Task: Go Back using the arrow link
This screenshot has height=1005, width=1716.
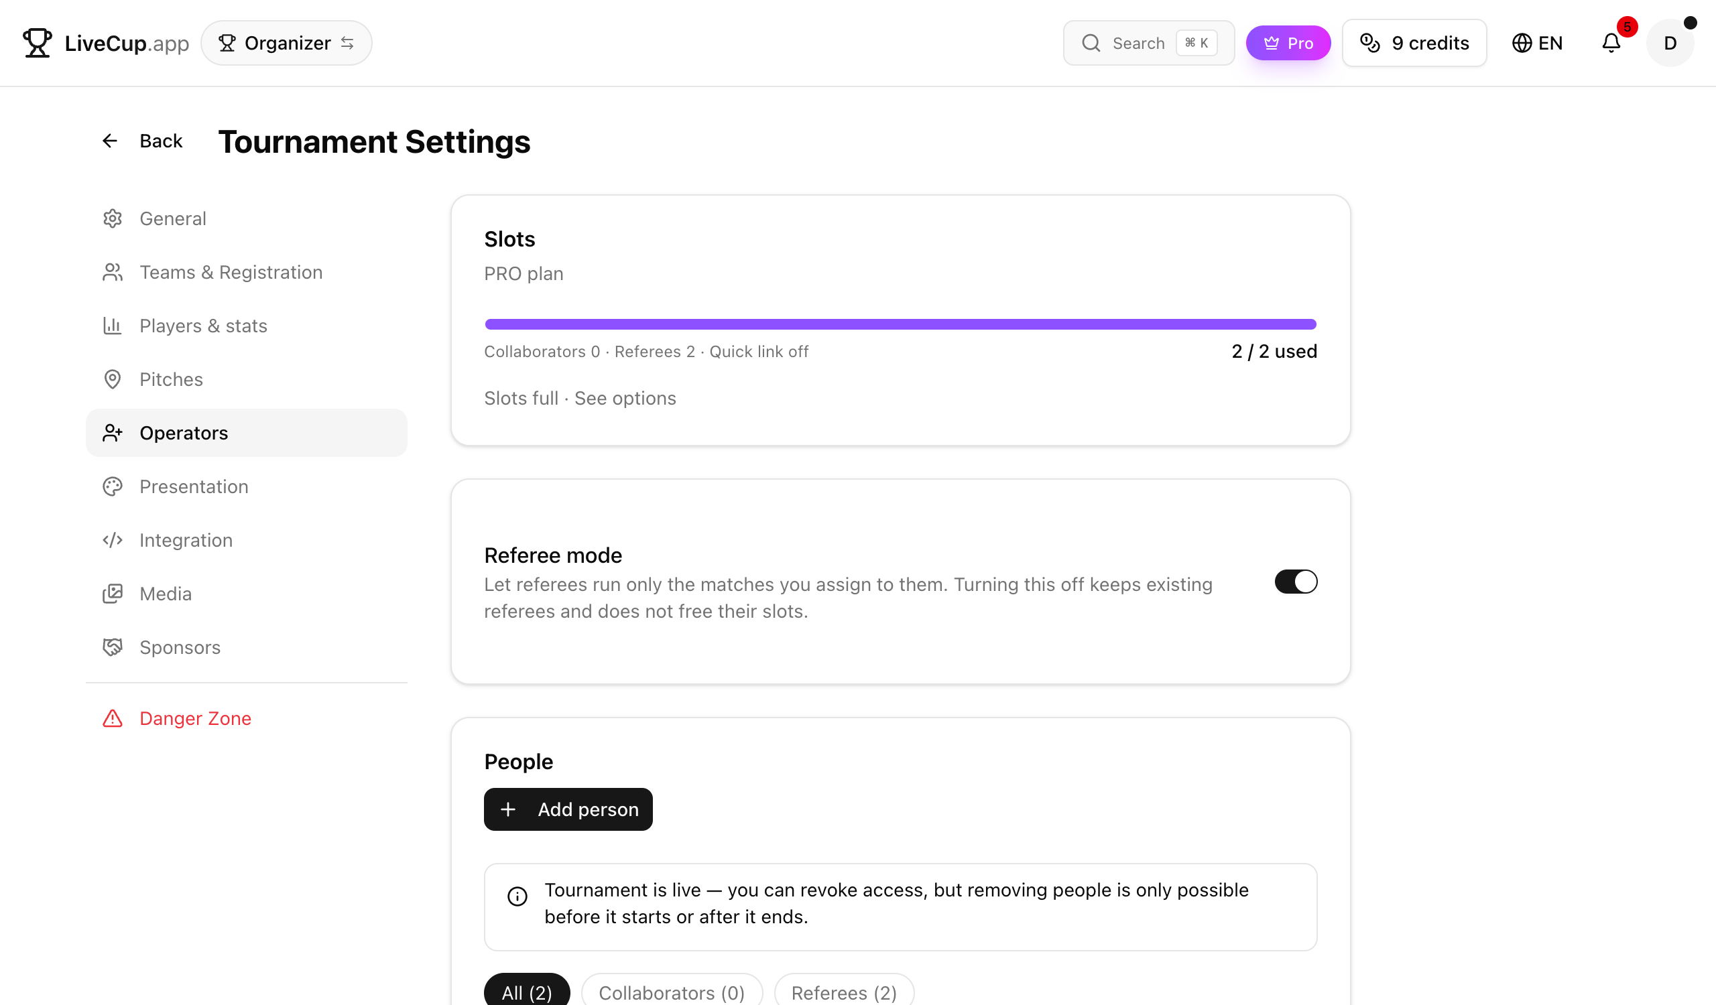Action: [142, 141]
